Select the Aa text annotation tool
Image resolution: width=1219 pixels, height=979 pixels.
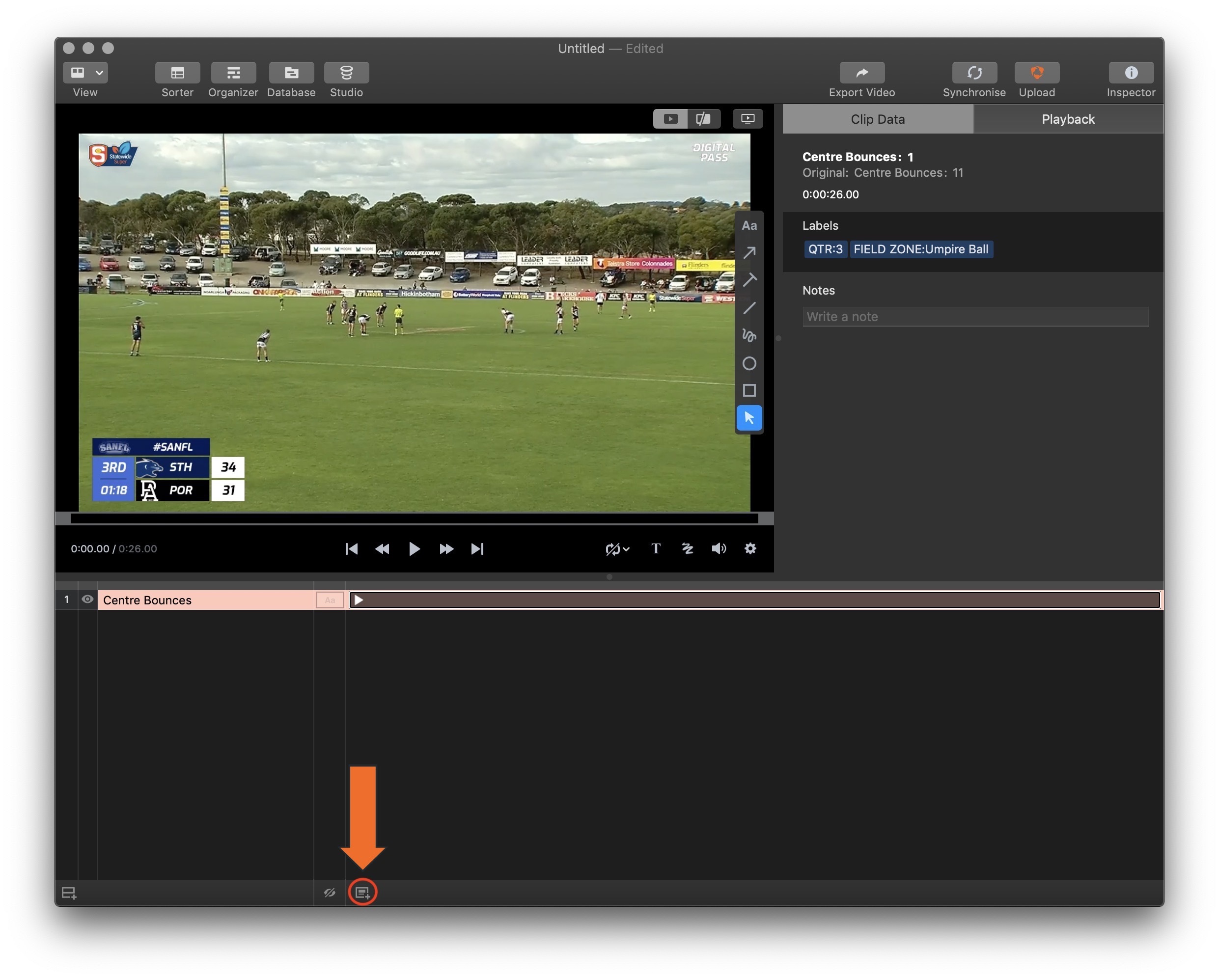(x=749, y=225)
